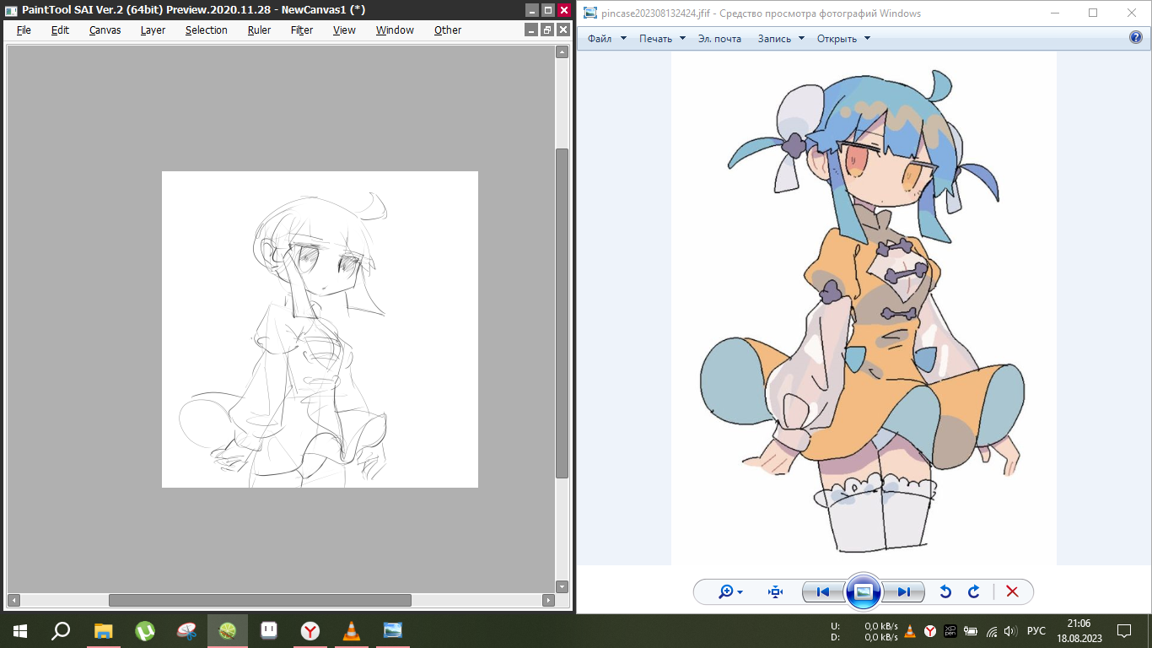Open the volume speaker tray icon
This screenshot has height=648, width=1152.
coord(1012,631)
